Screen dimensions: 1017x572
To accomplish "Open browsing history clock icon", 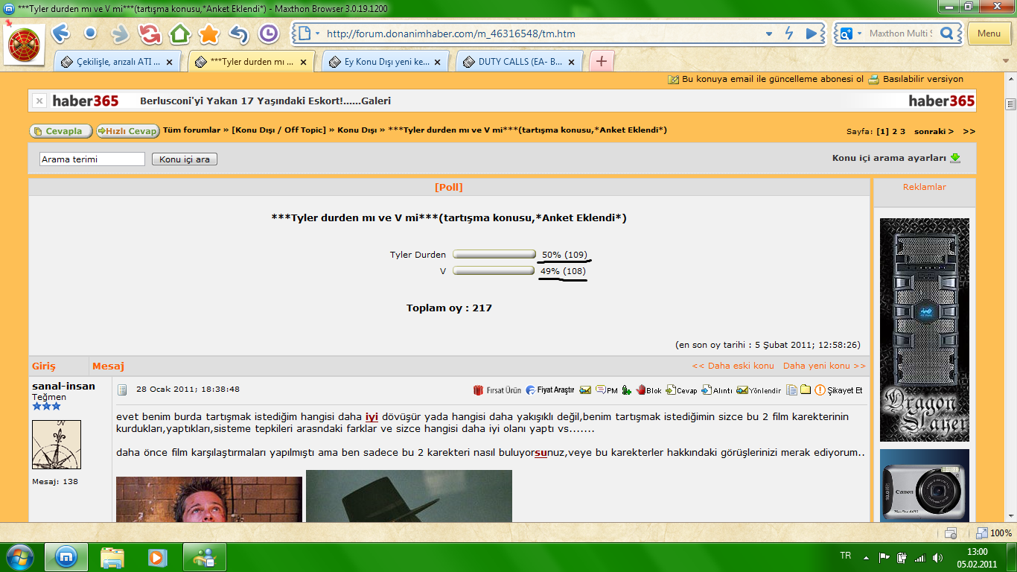I will point(268,34).
